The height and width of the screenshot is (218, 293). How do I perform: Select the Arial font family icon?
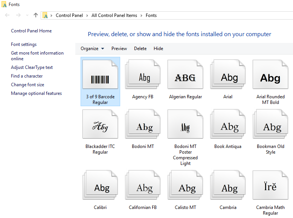pyautogui.click(x=228, y=74)
